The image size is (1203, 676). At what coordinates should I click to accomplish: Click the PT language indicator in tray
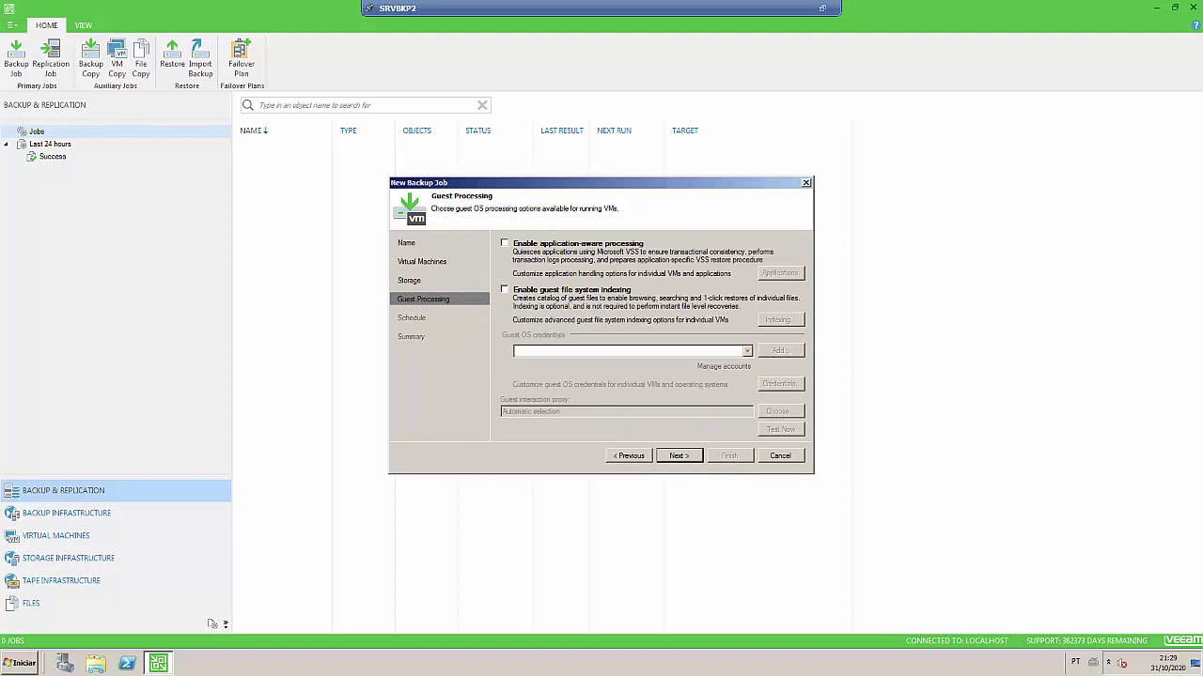(x=1075, y=663)
